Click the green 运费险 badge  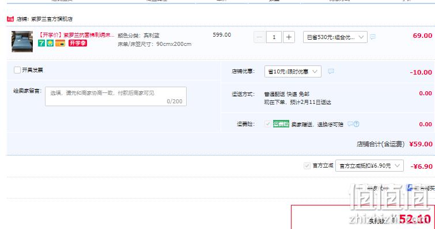tap(281, 124)
